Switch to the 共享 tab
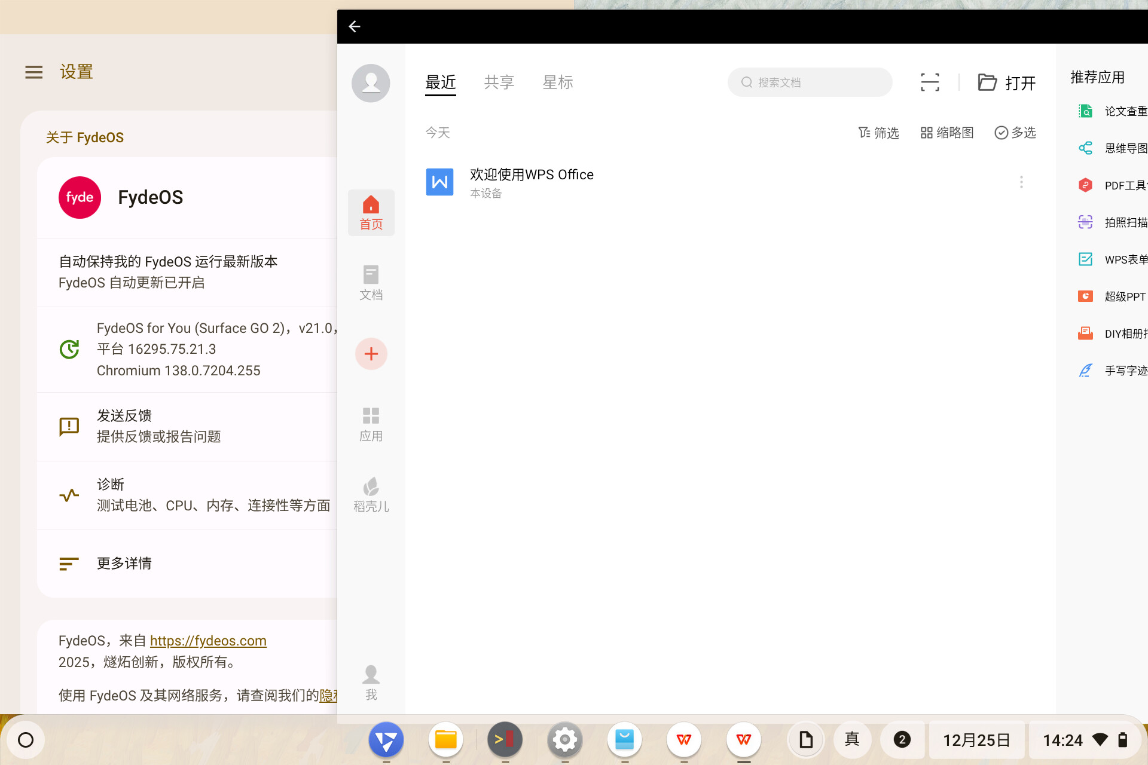 pyautogui.click(x=499, y=82)
